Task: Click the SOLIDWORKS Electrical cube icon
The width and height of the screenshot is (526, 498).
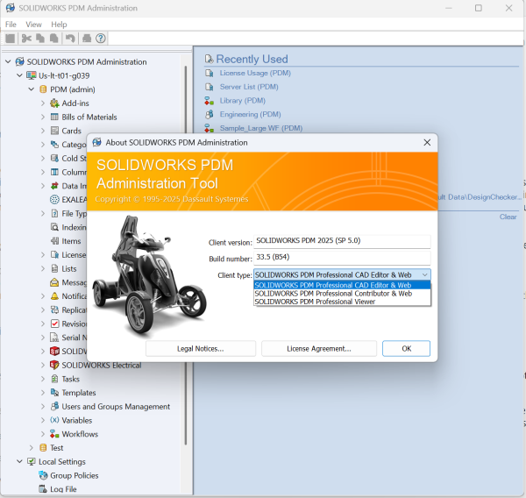Action: (54, 365)
